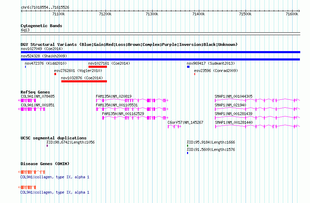Click the FAM135A|NM_001105531 gene glyph
The height and width of the screenshot is (203, 310).
(x=132, y=109)
